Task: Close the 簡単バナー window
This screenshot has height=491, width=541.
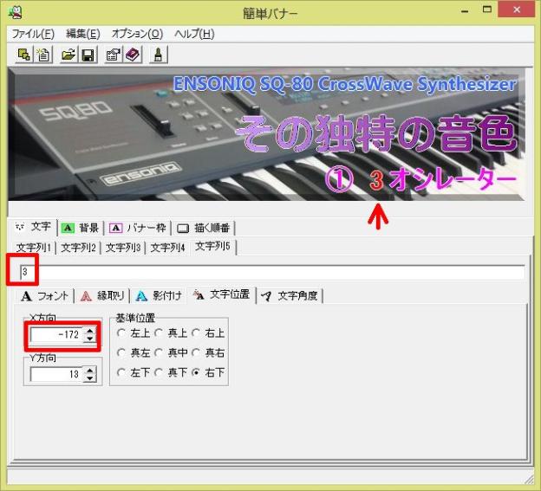Action: click(x=517, y=10)
